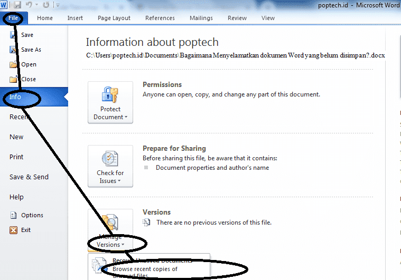Go to the References tab
The height and width of the screenshot is (280, 401).
coord(160,18)
